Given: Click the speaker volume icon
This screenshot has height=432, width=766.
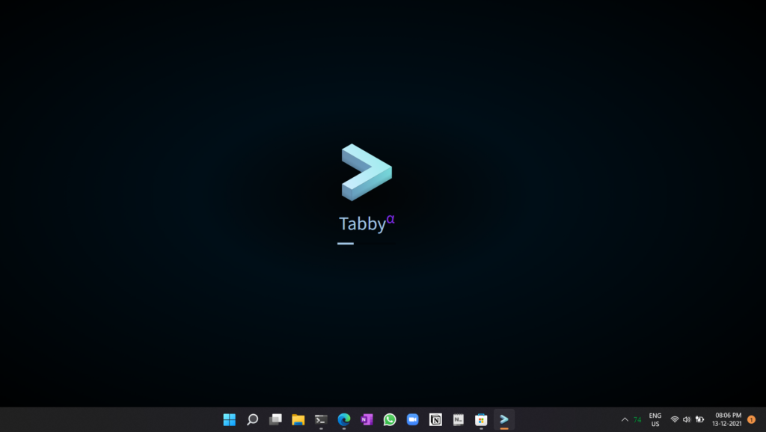Looking at the screenshot, I should (687, 420).
